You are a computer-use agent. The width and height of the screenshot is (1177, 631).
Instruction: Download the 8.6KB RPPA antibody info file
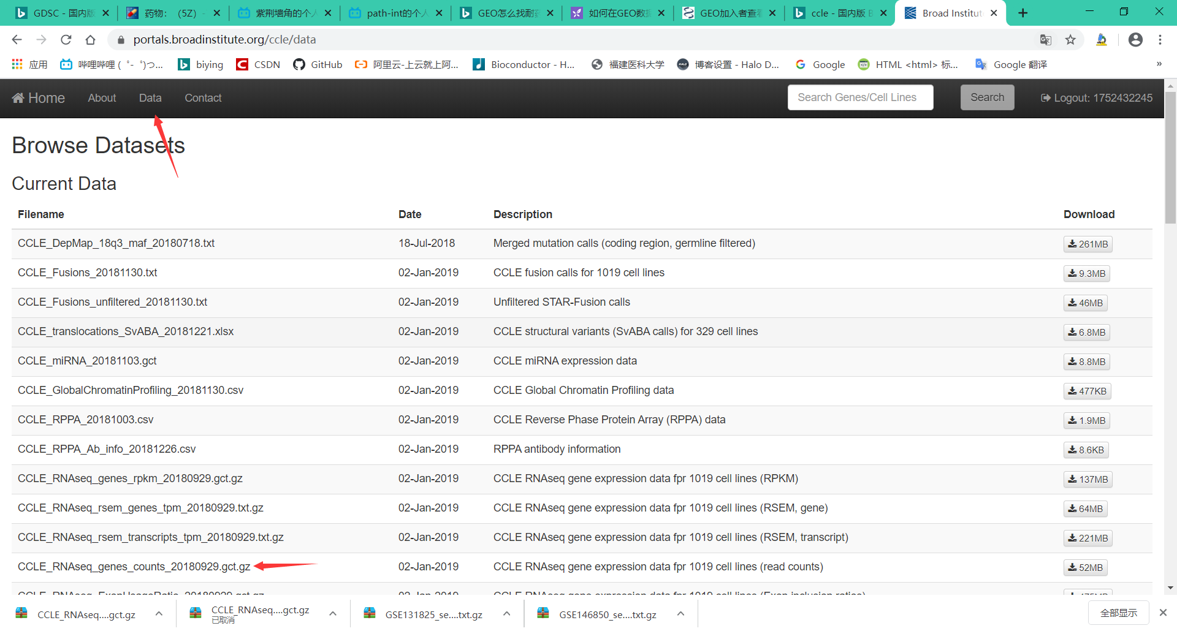coord(1086,450)
